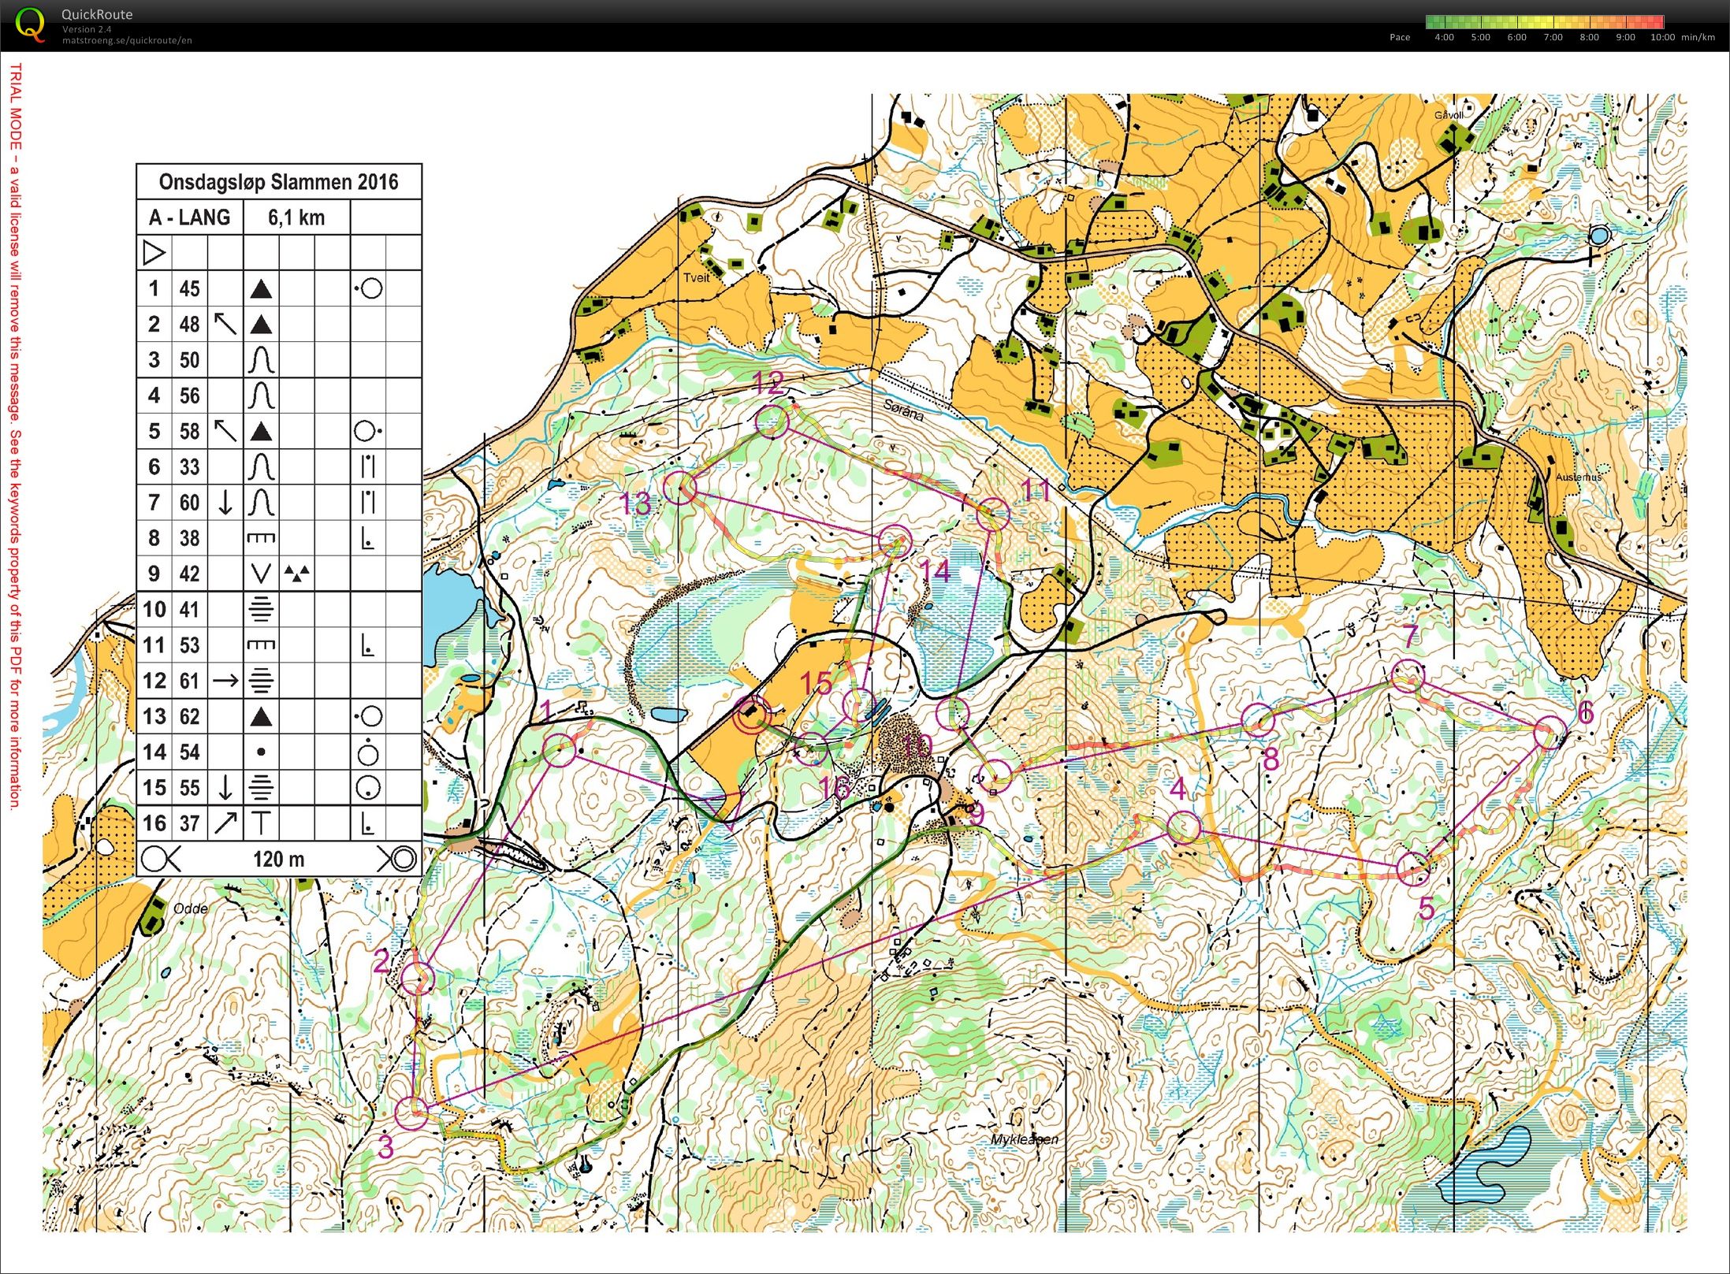1730x1274 pixels.
Task: Click the last-control funnel symbol beside 120 m
Action: point(161,859)
